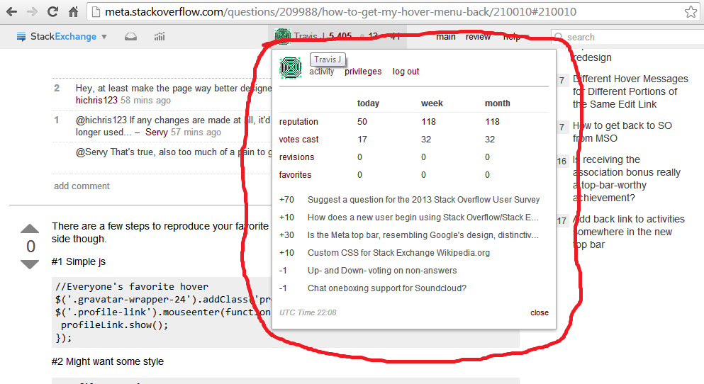Click 'UTC Time 22:08' in popup footer

coord(308,312)
